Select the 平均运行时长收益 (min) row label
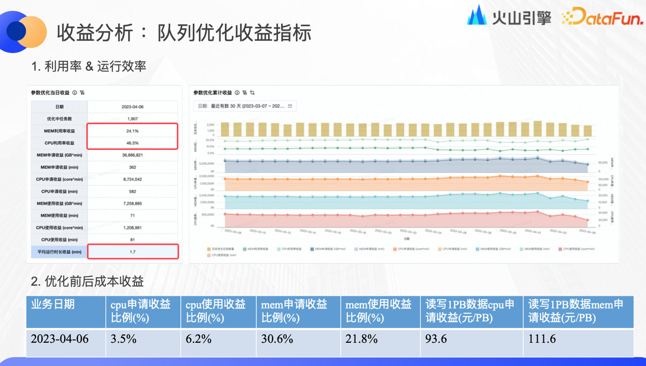 point(60,251)
